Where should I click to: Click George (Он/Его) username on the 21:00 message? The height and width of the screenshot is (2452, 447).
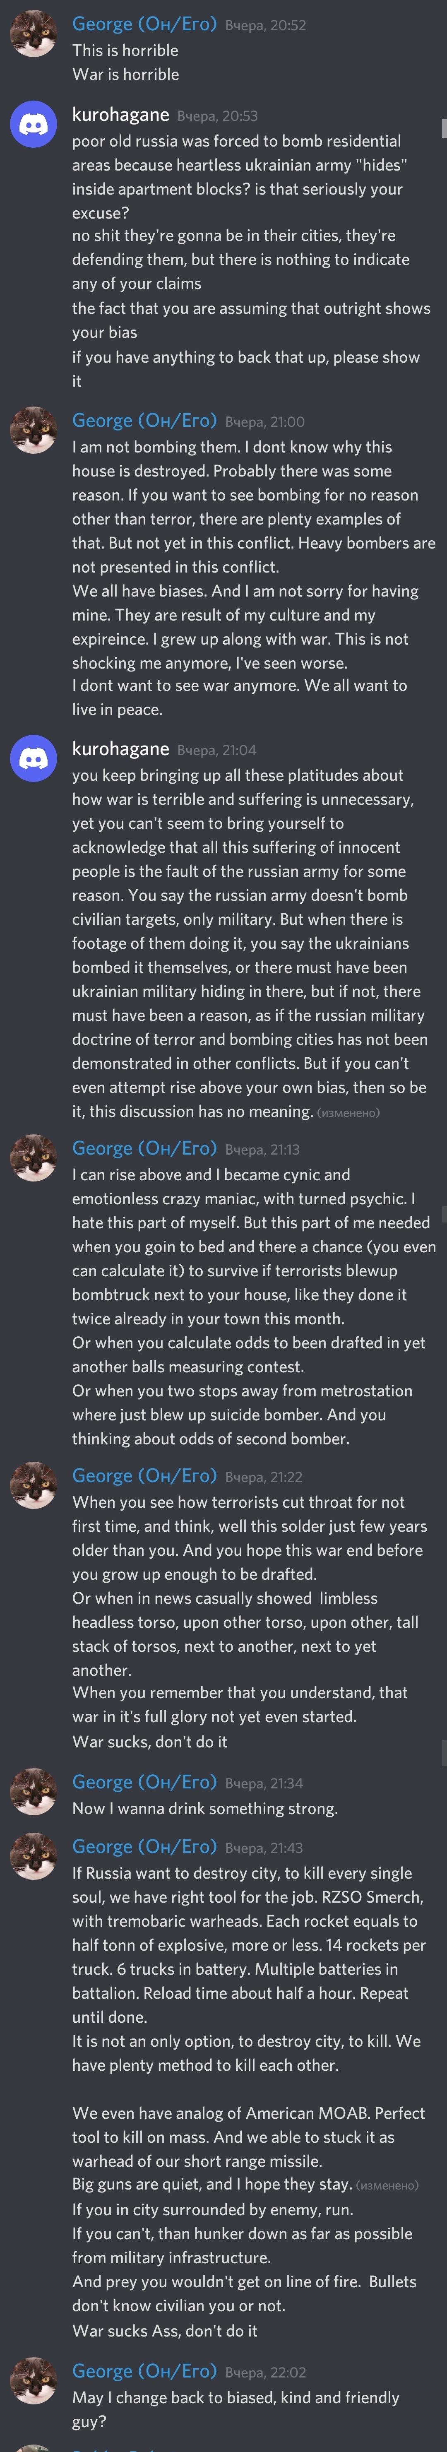click(144, 421)
